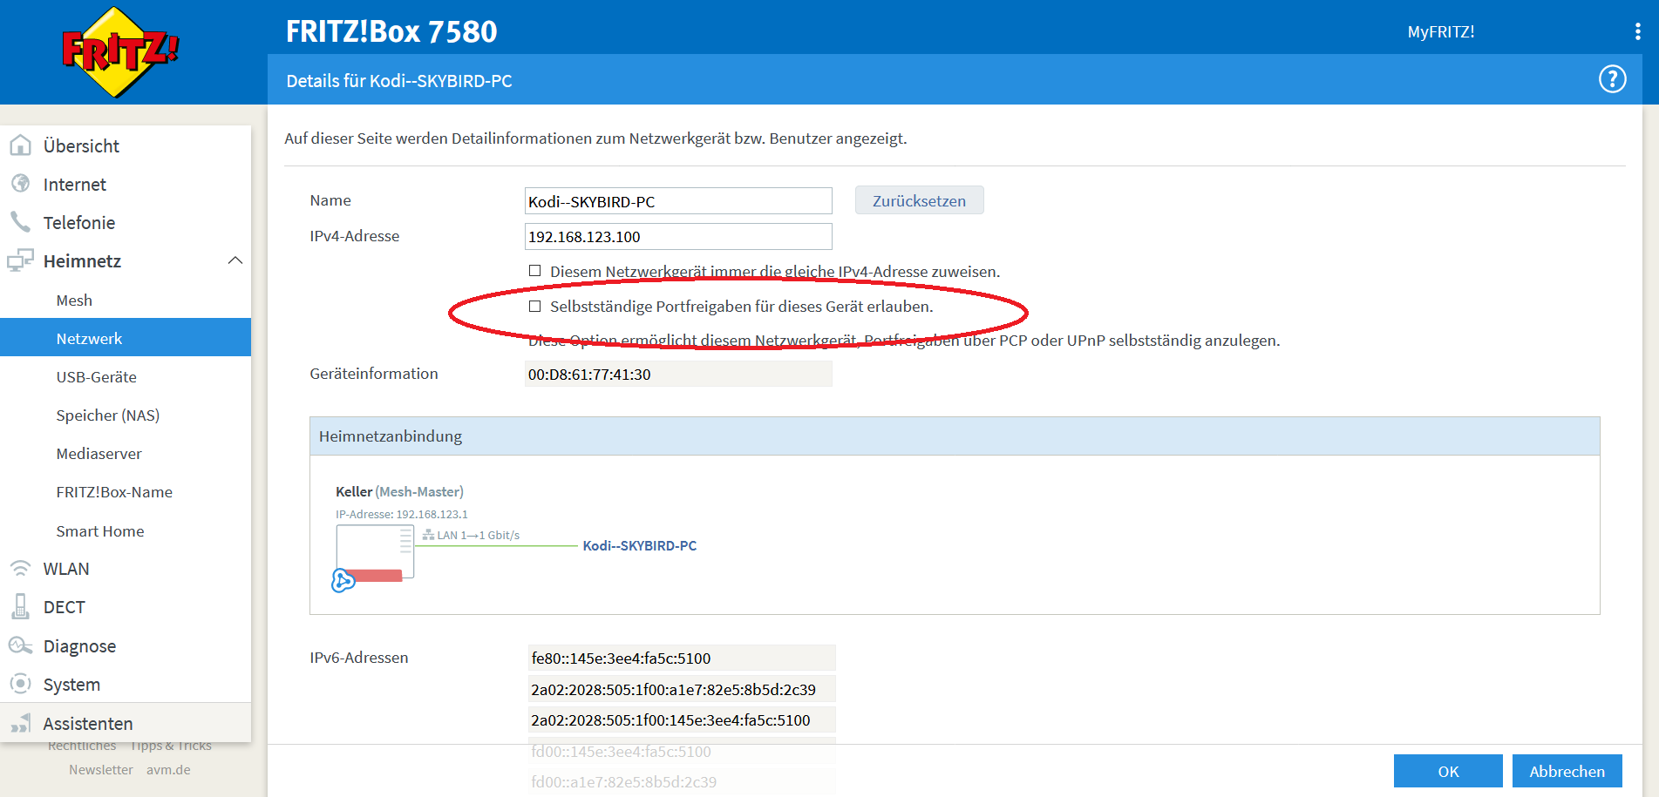Open the help question mark icon

(x=1612, y=79)
